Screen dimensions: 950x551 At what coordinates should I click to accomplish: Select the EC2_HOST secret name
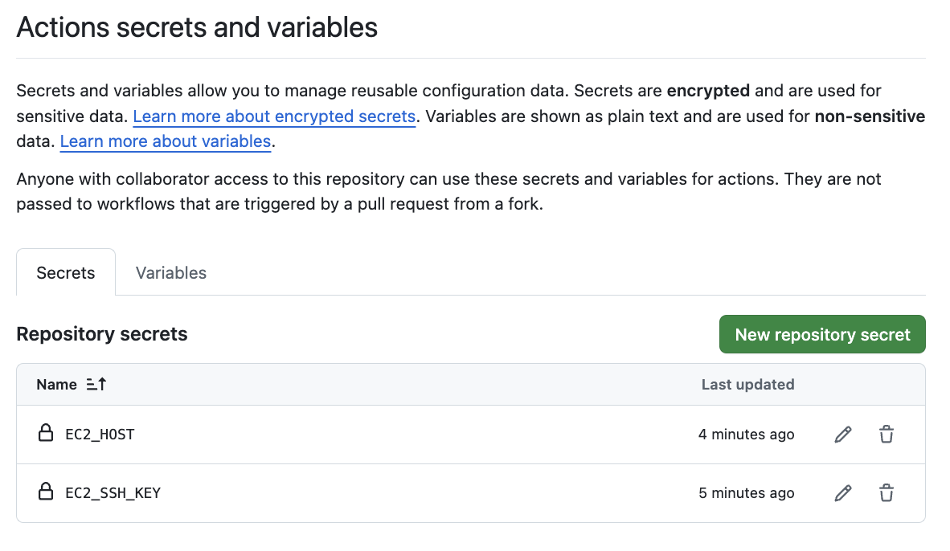click(100, 435)
